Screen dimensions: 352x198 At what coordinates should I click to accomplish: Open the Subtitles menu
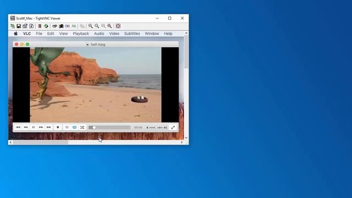pyautogui.click(x=132, y=34)
